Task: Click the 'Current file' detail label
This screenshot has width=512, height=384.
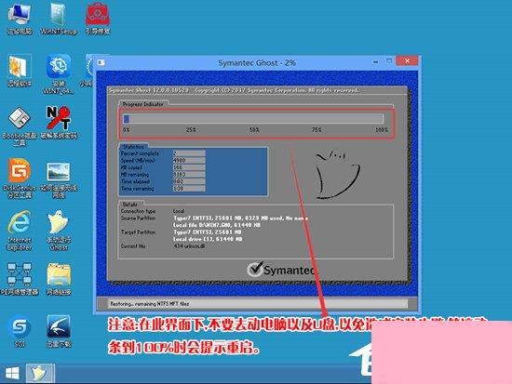Action: click(133, 246)
